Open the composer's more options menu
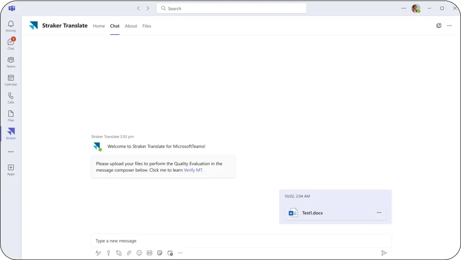 coord(180,253)
